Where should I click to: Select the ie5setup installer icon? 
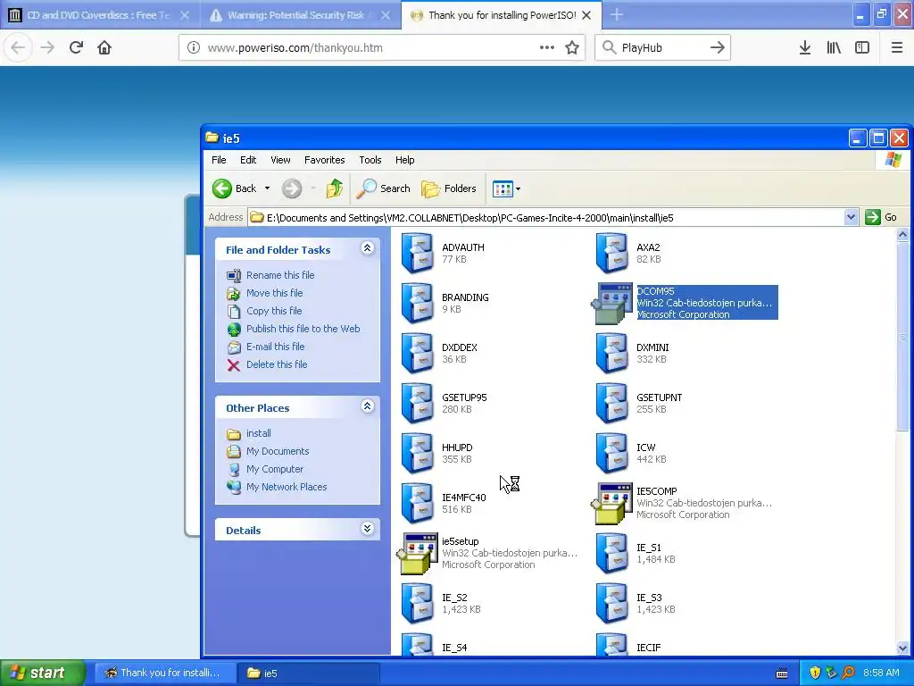point(418,554)
